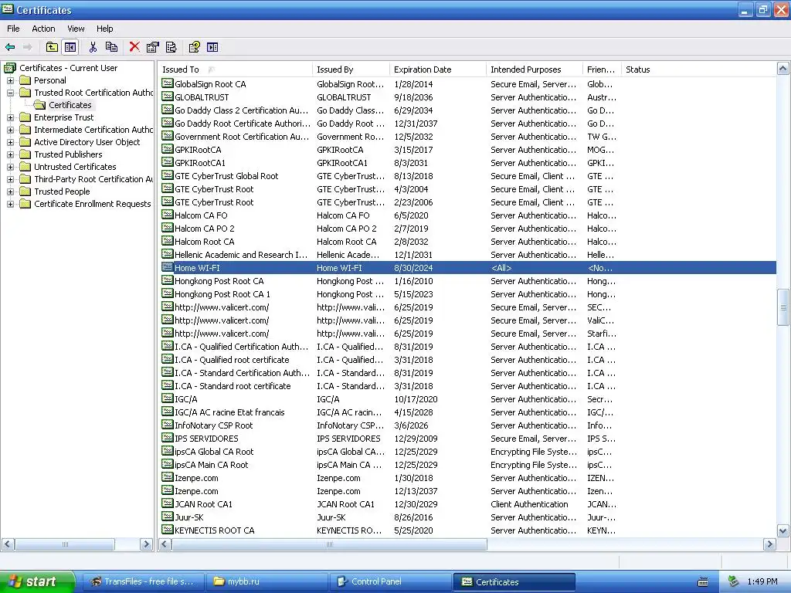The width and height of the screenshot is (791, 593).
Task: Click the IGC/A certificate icon
Action: pyautogui.click(x=168, y=398)
